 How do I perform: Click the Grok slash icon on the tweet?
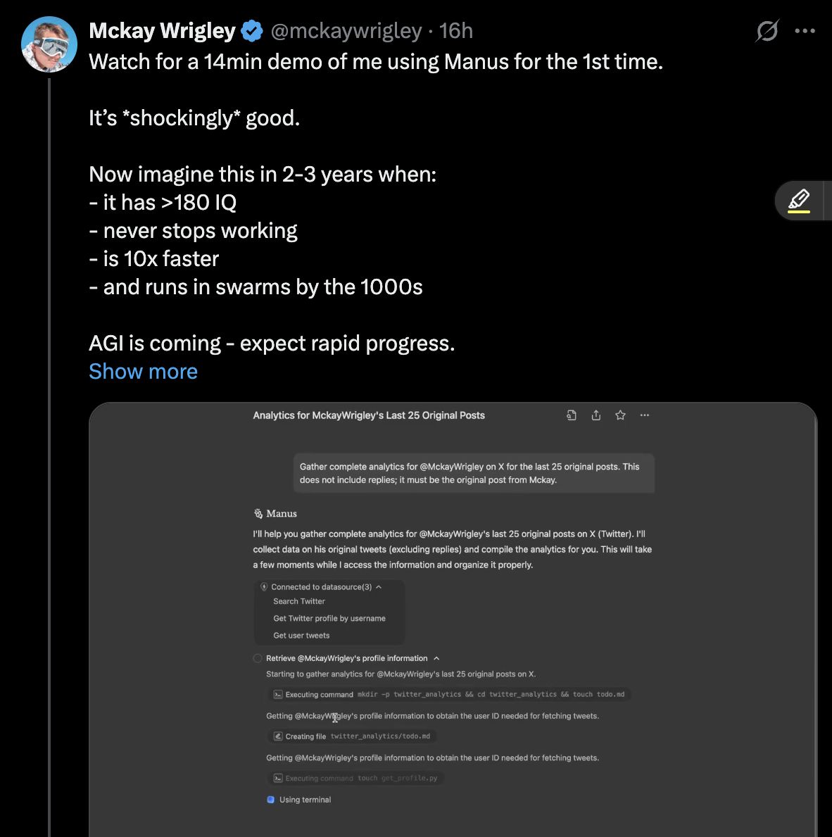click(767, 31)
